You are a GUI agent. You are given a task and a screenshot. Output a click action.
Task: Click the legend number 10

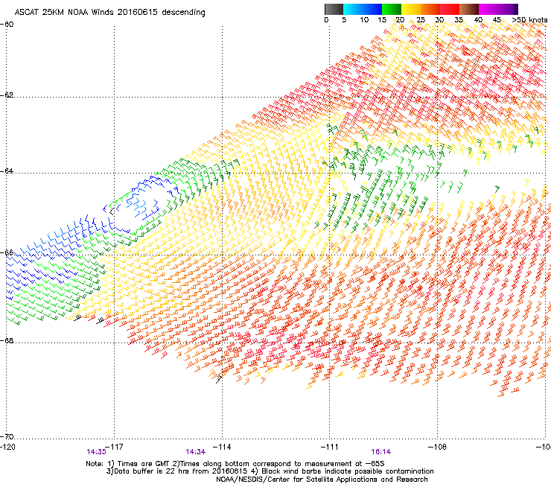364,19
